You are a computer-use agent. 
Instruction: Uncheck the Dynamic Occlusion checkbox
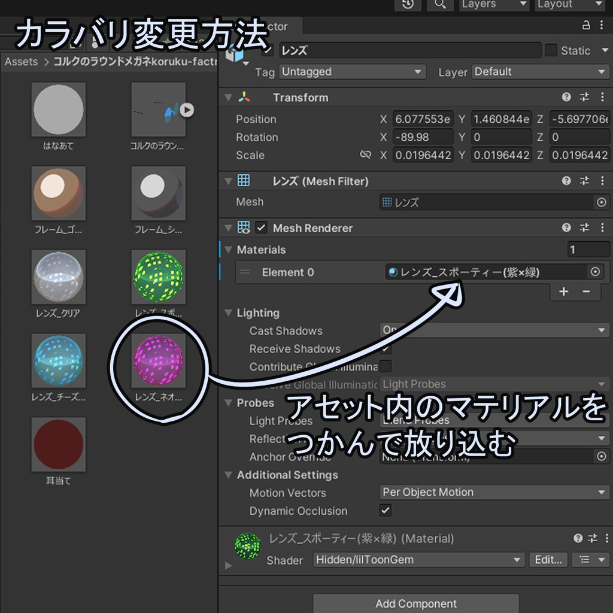386,511
